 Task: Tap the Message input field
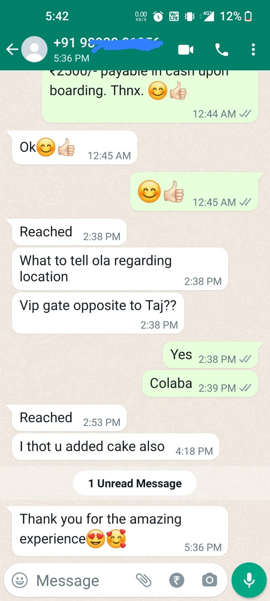point(82,581)
